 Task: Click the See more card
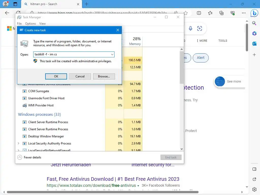[x=230, y=82]
